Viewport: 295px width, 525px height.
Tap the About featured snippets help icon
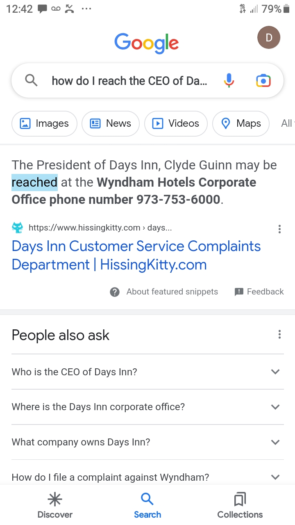tap(115, 292)
